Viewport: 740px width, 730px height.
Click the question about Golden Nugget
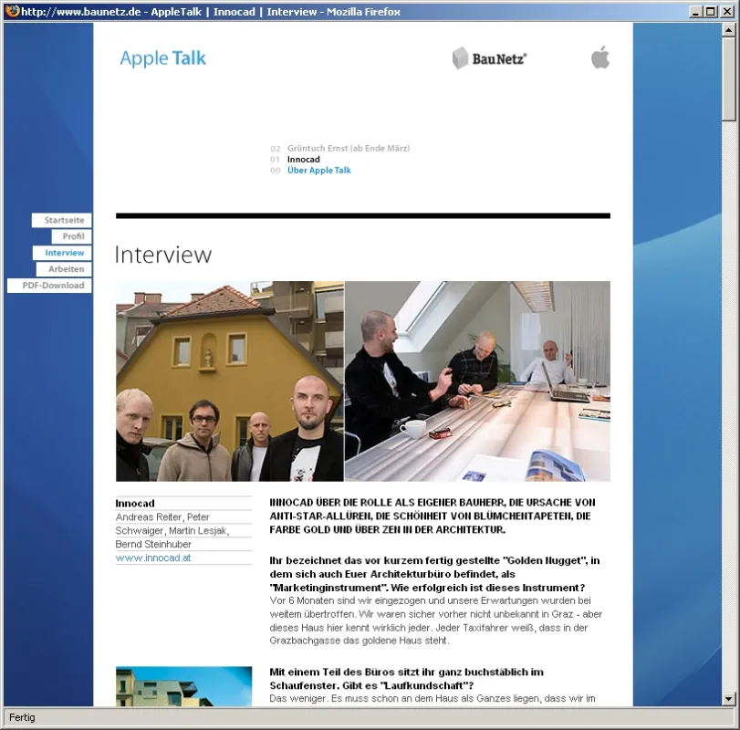coord(434,574)
